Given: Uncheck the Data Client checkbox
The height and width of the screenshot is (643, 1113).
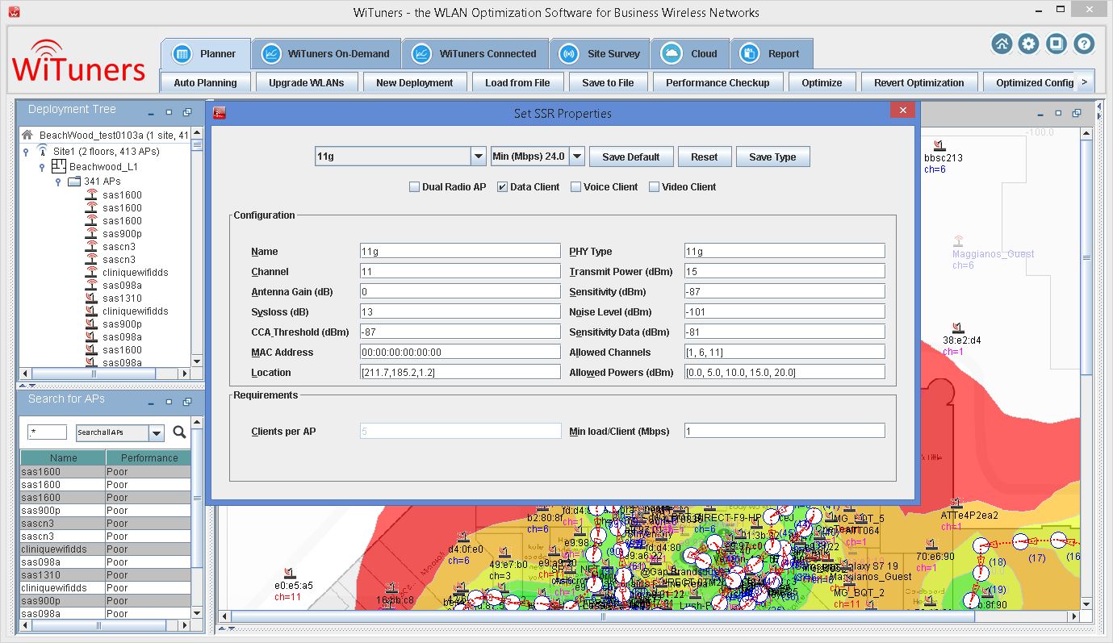Looking at the screenshot, I should (502, 186).
